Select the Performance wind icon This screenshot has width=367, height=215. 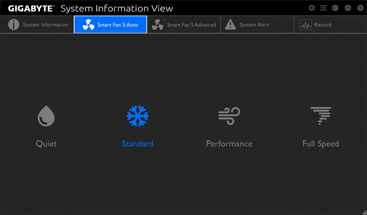click(x=229, y=116)
